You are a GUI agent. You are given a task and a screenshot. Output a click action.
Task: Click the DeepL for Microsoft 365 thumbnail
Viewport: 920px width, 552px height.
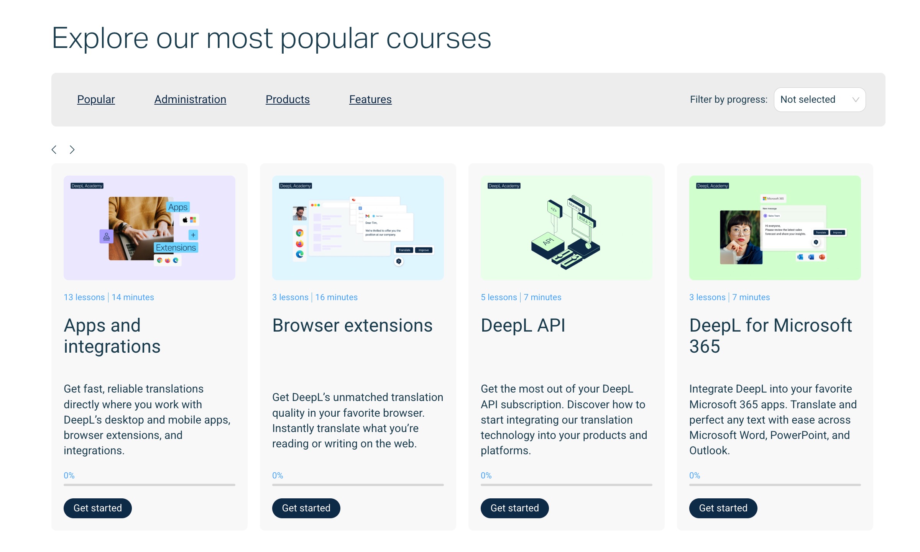[775, 227]
